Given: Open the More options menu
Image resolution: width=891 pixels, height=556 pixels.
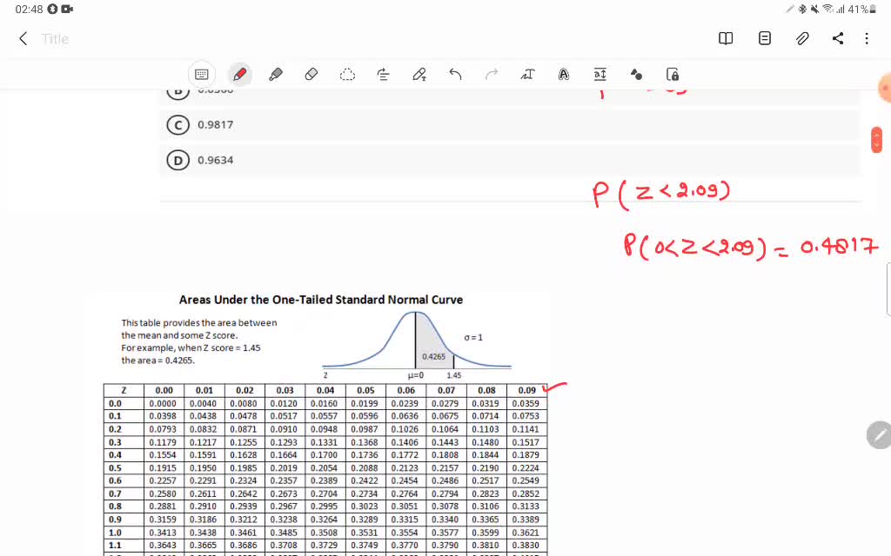Looking at the screenshot, I should 867,38.
